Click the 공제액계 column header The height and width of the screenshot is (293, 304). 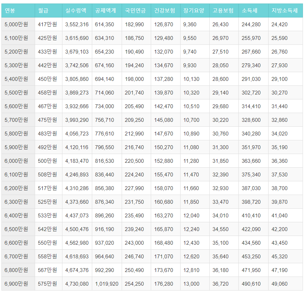[x=107, y=11]
